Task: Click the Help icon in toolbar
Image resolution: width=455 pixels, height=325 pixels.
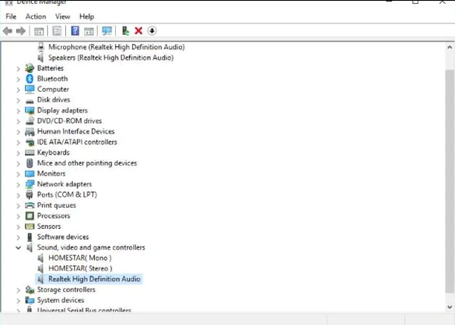Action: pos(75,31)
